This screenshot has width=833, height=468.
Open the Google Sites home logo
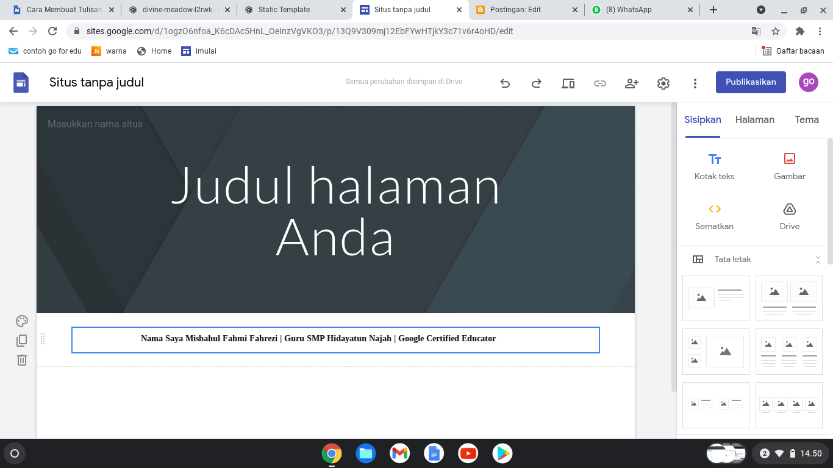click(21, 82)
